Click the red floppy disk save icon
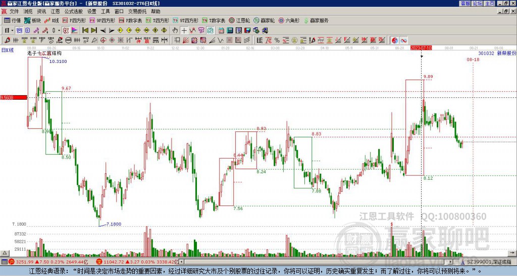This screenshot has height=276, width=517. tap(247, 31)
